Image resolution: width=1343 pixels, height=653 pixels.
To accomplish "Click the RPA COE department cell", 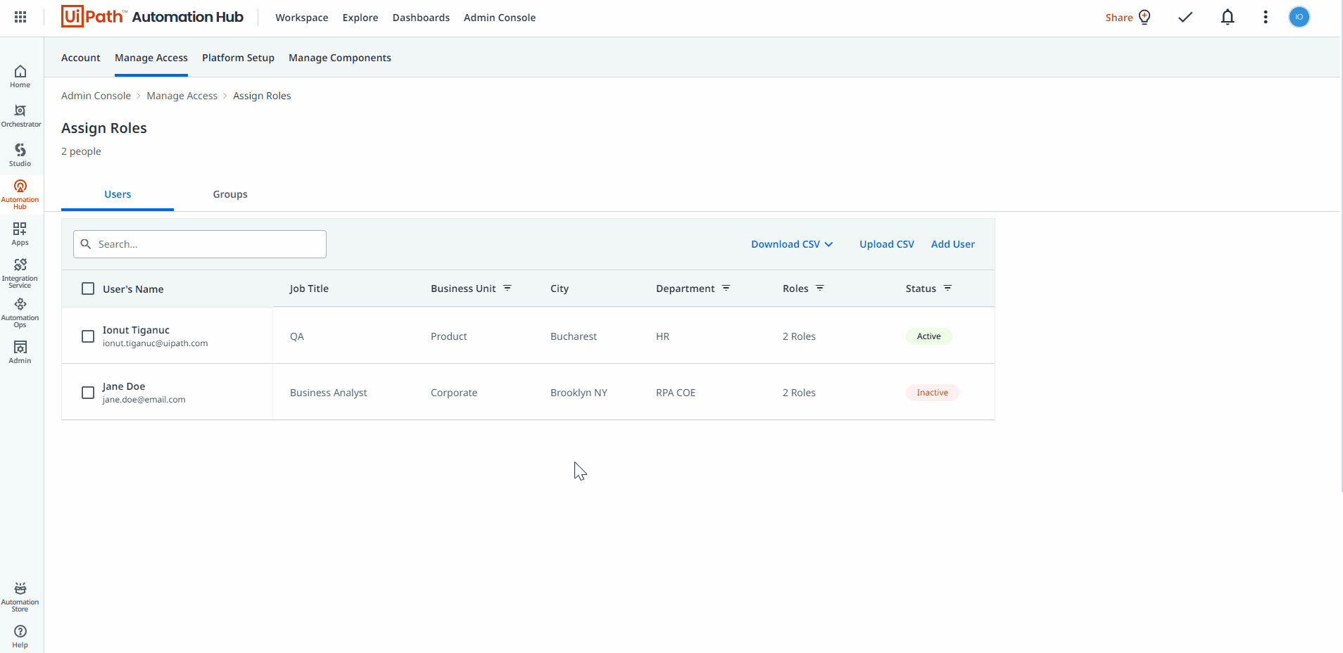I will [676, 393].
